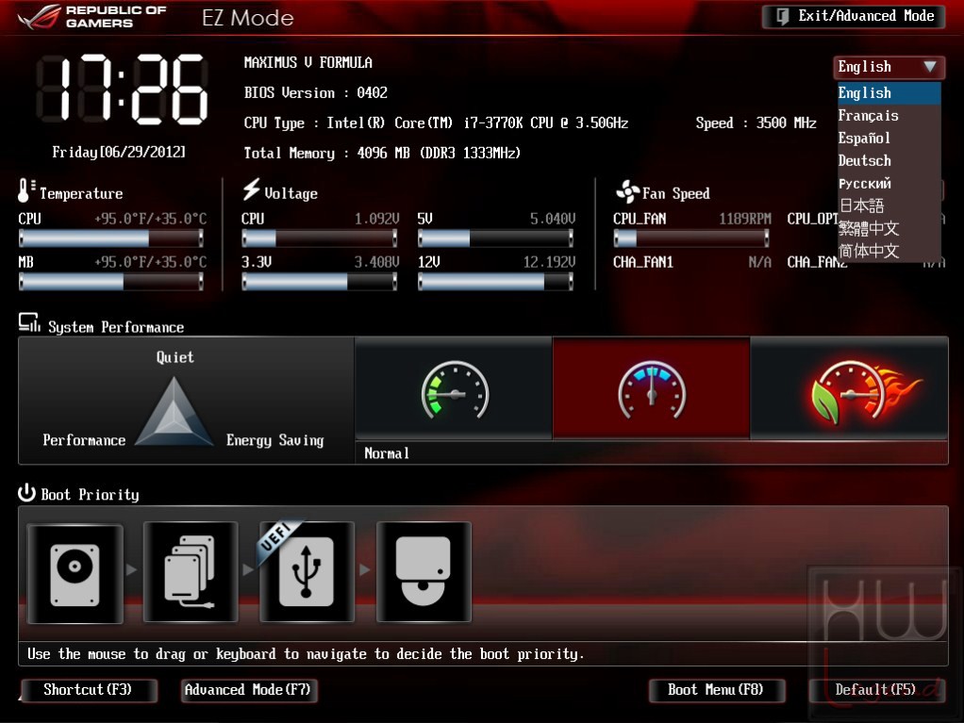The height and width of the screenshot is (723, 964).
Task: Click the thermometer Temperature icon
Action: point(25,191)
